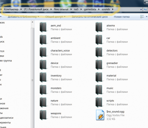Click the change view icon in toolbar

tap(142, 17)
